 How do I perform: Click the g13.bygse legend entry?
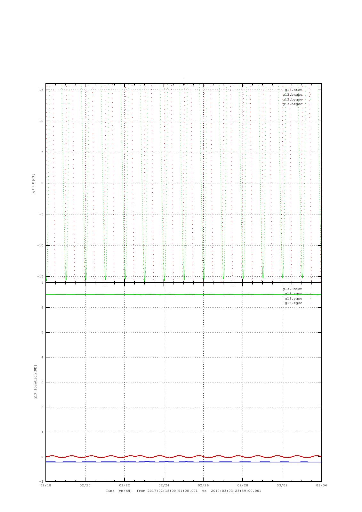pos(292,100)
